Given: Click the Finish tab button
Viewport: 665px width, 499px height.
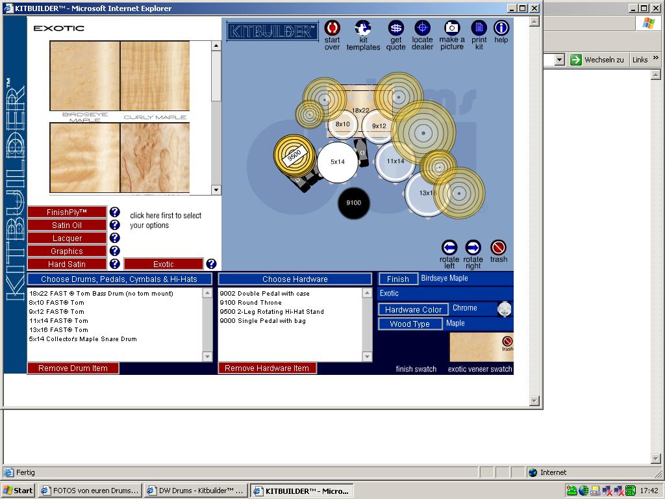Looking at the screenshot, I should (x=398, y=279).
